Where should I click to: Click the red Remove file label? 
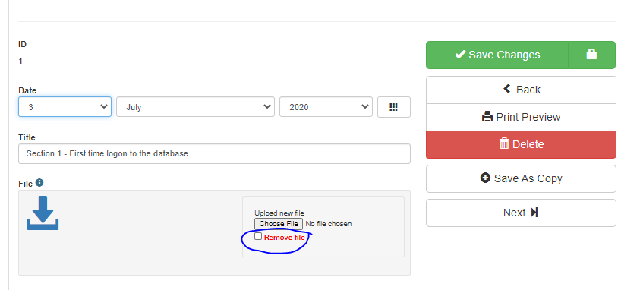pyautogui.click(x=285, y=238)
